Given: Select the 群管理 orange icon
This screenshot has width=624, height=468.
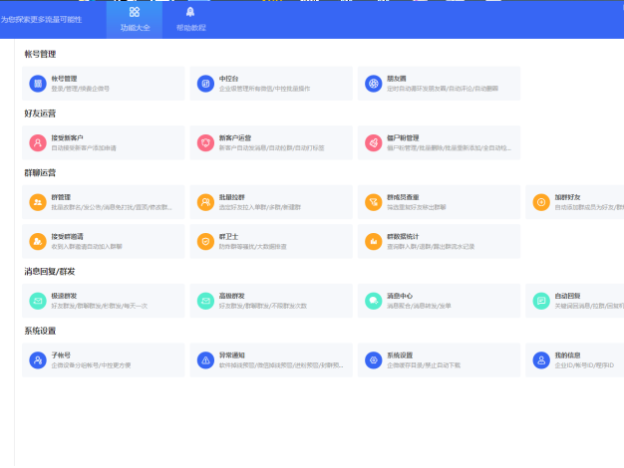Looking at the screenshot, I should point(37,202).
